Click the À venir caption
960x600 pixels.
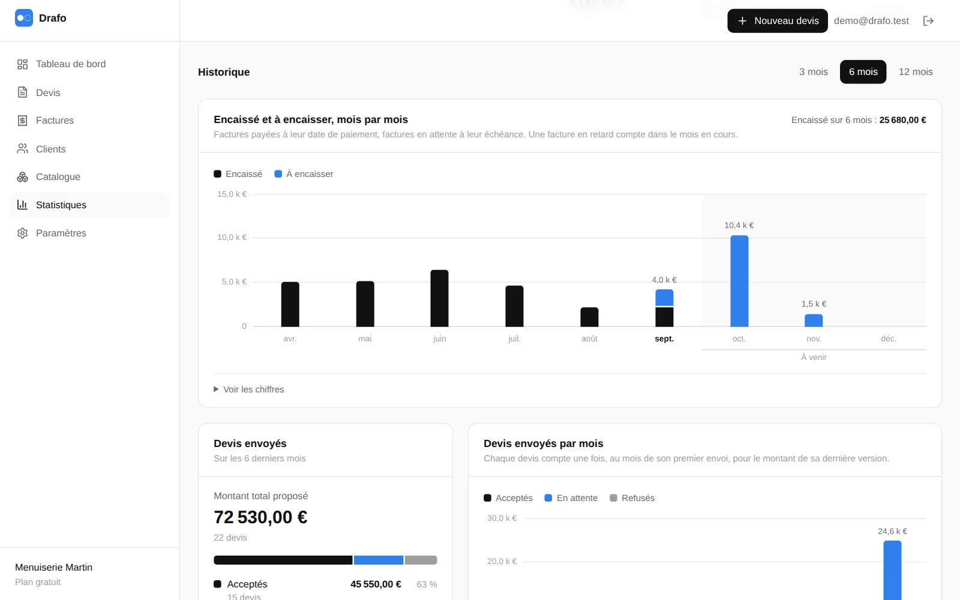pos(814,358)
